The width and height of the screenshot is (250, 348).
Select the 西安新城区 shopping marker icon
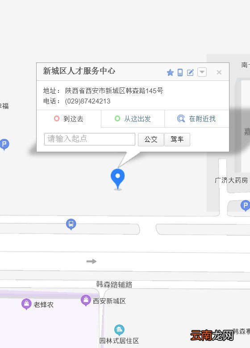click(86, 301)
